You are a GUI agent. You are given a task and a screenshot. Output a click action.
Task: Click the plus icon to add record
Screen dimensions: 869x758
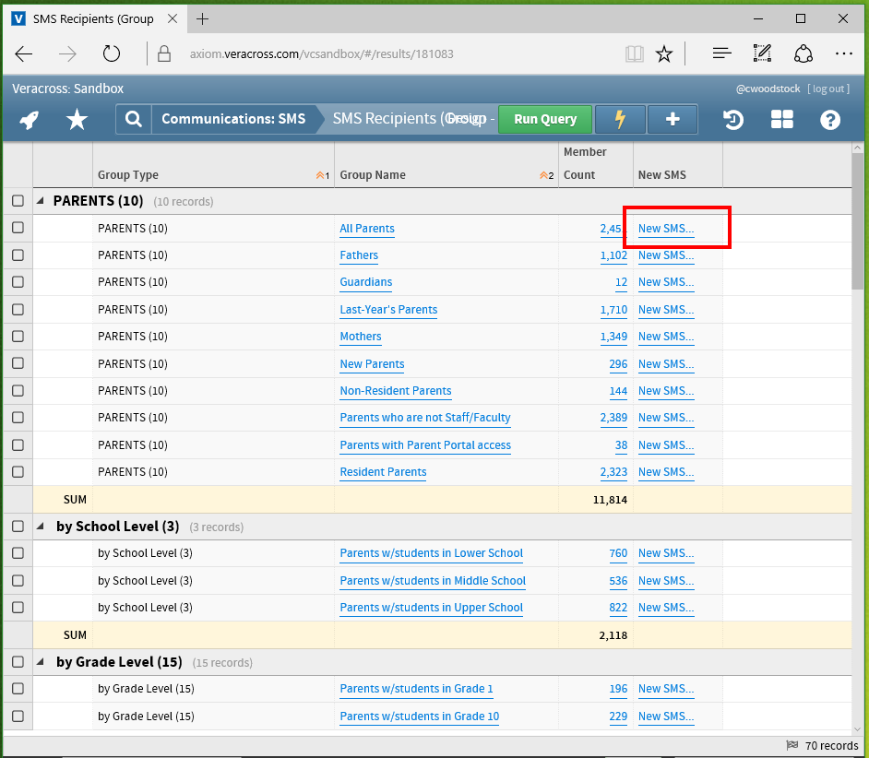coord(673,119)
